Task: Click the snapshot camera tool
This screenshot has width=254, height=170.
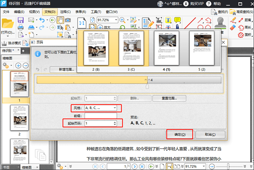Action: tap(68, 20)
